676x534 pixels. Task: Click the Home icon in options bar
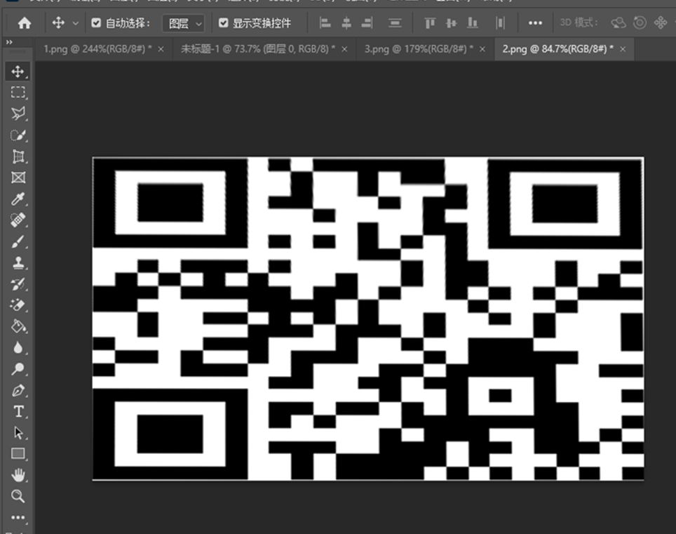(x=25, y=23)
